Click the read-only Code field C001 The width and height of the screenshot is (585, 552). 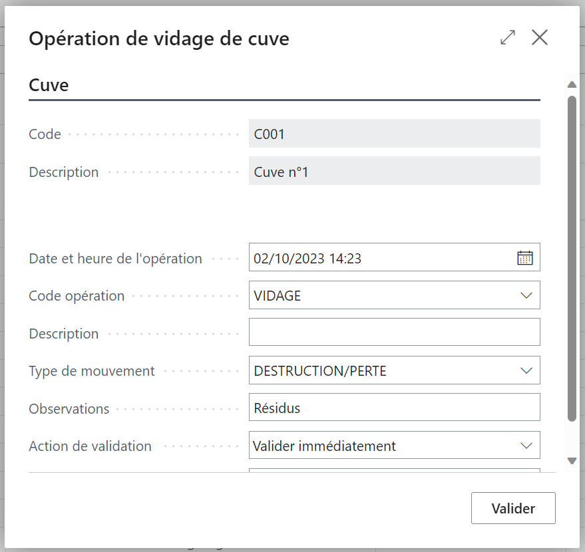(395, 134)
